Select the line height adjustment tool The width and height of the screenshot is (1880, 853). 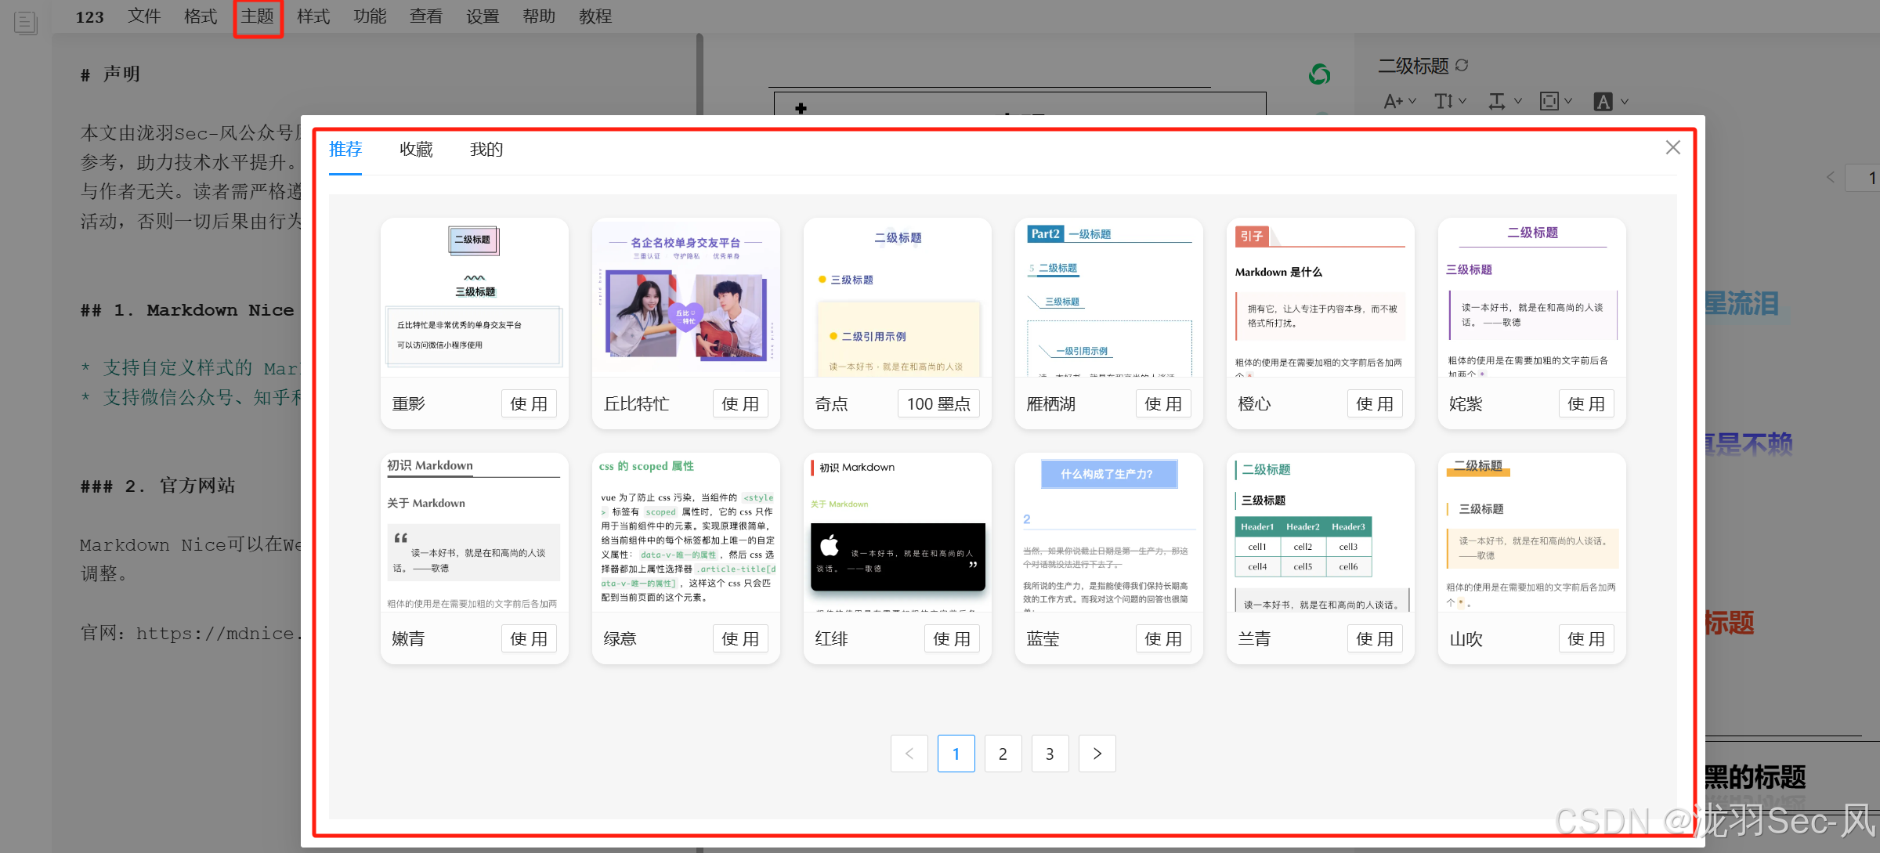pyautogui.click(x=1444, y=101)
